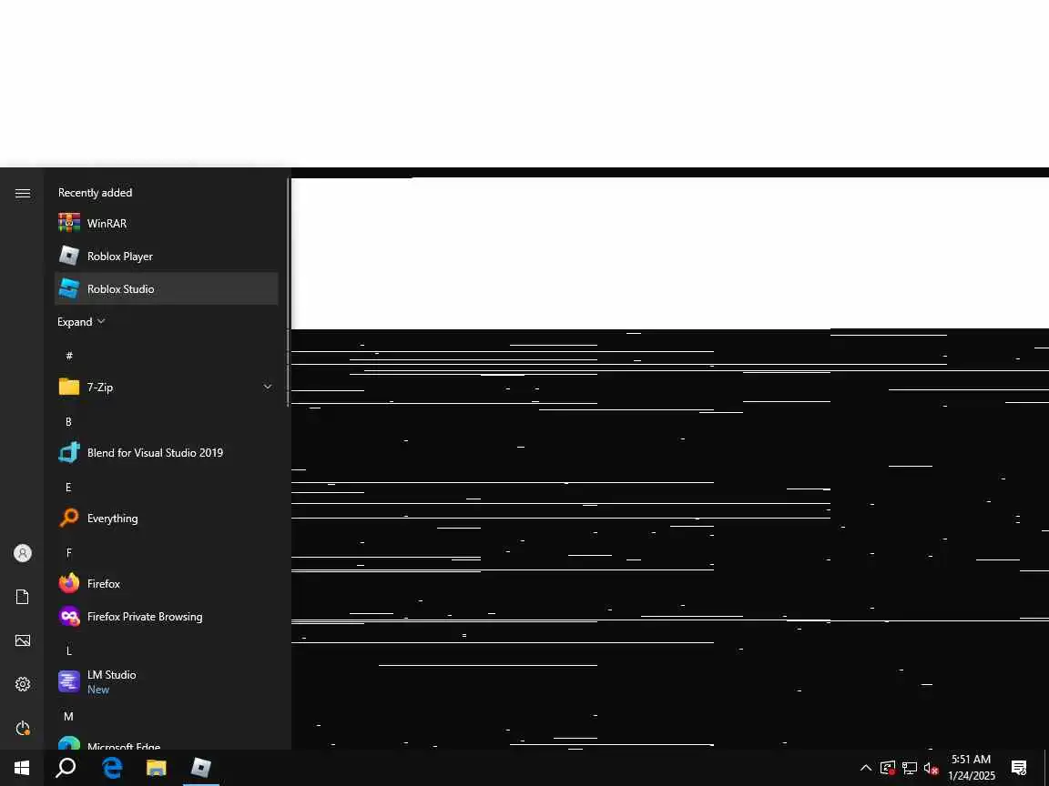The image size is (1049, 786).
Task: Launch Blend for Visual Studio 2019
Action: pos(166,452)
